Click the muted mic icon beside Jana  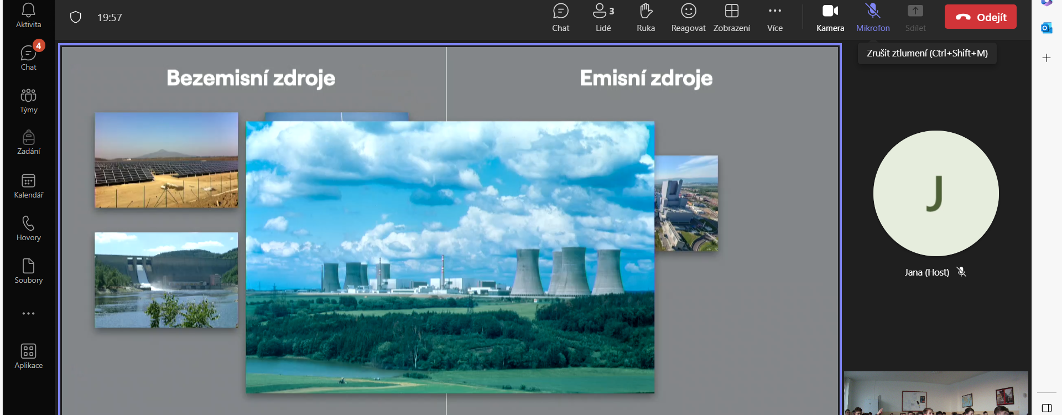point(961,272)
